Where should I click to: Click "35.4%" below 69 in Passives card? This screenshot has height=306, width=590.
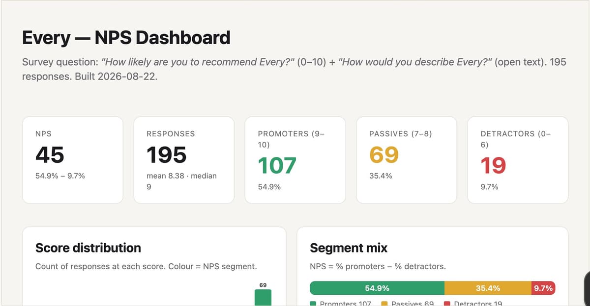pos(380,176)
